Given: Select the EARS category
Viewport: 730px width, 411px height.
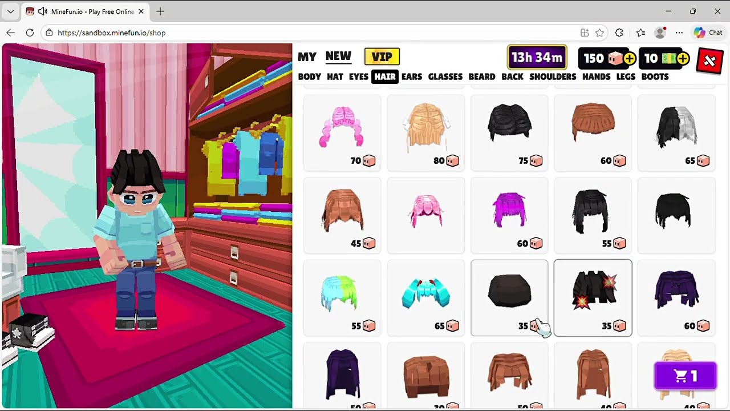Looking at the screenshot, I should (412, 76).
